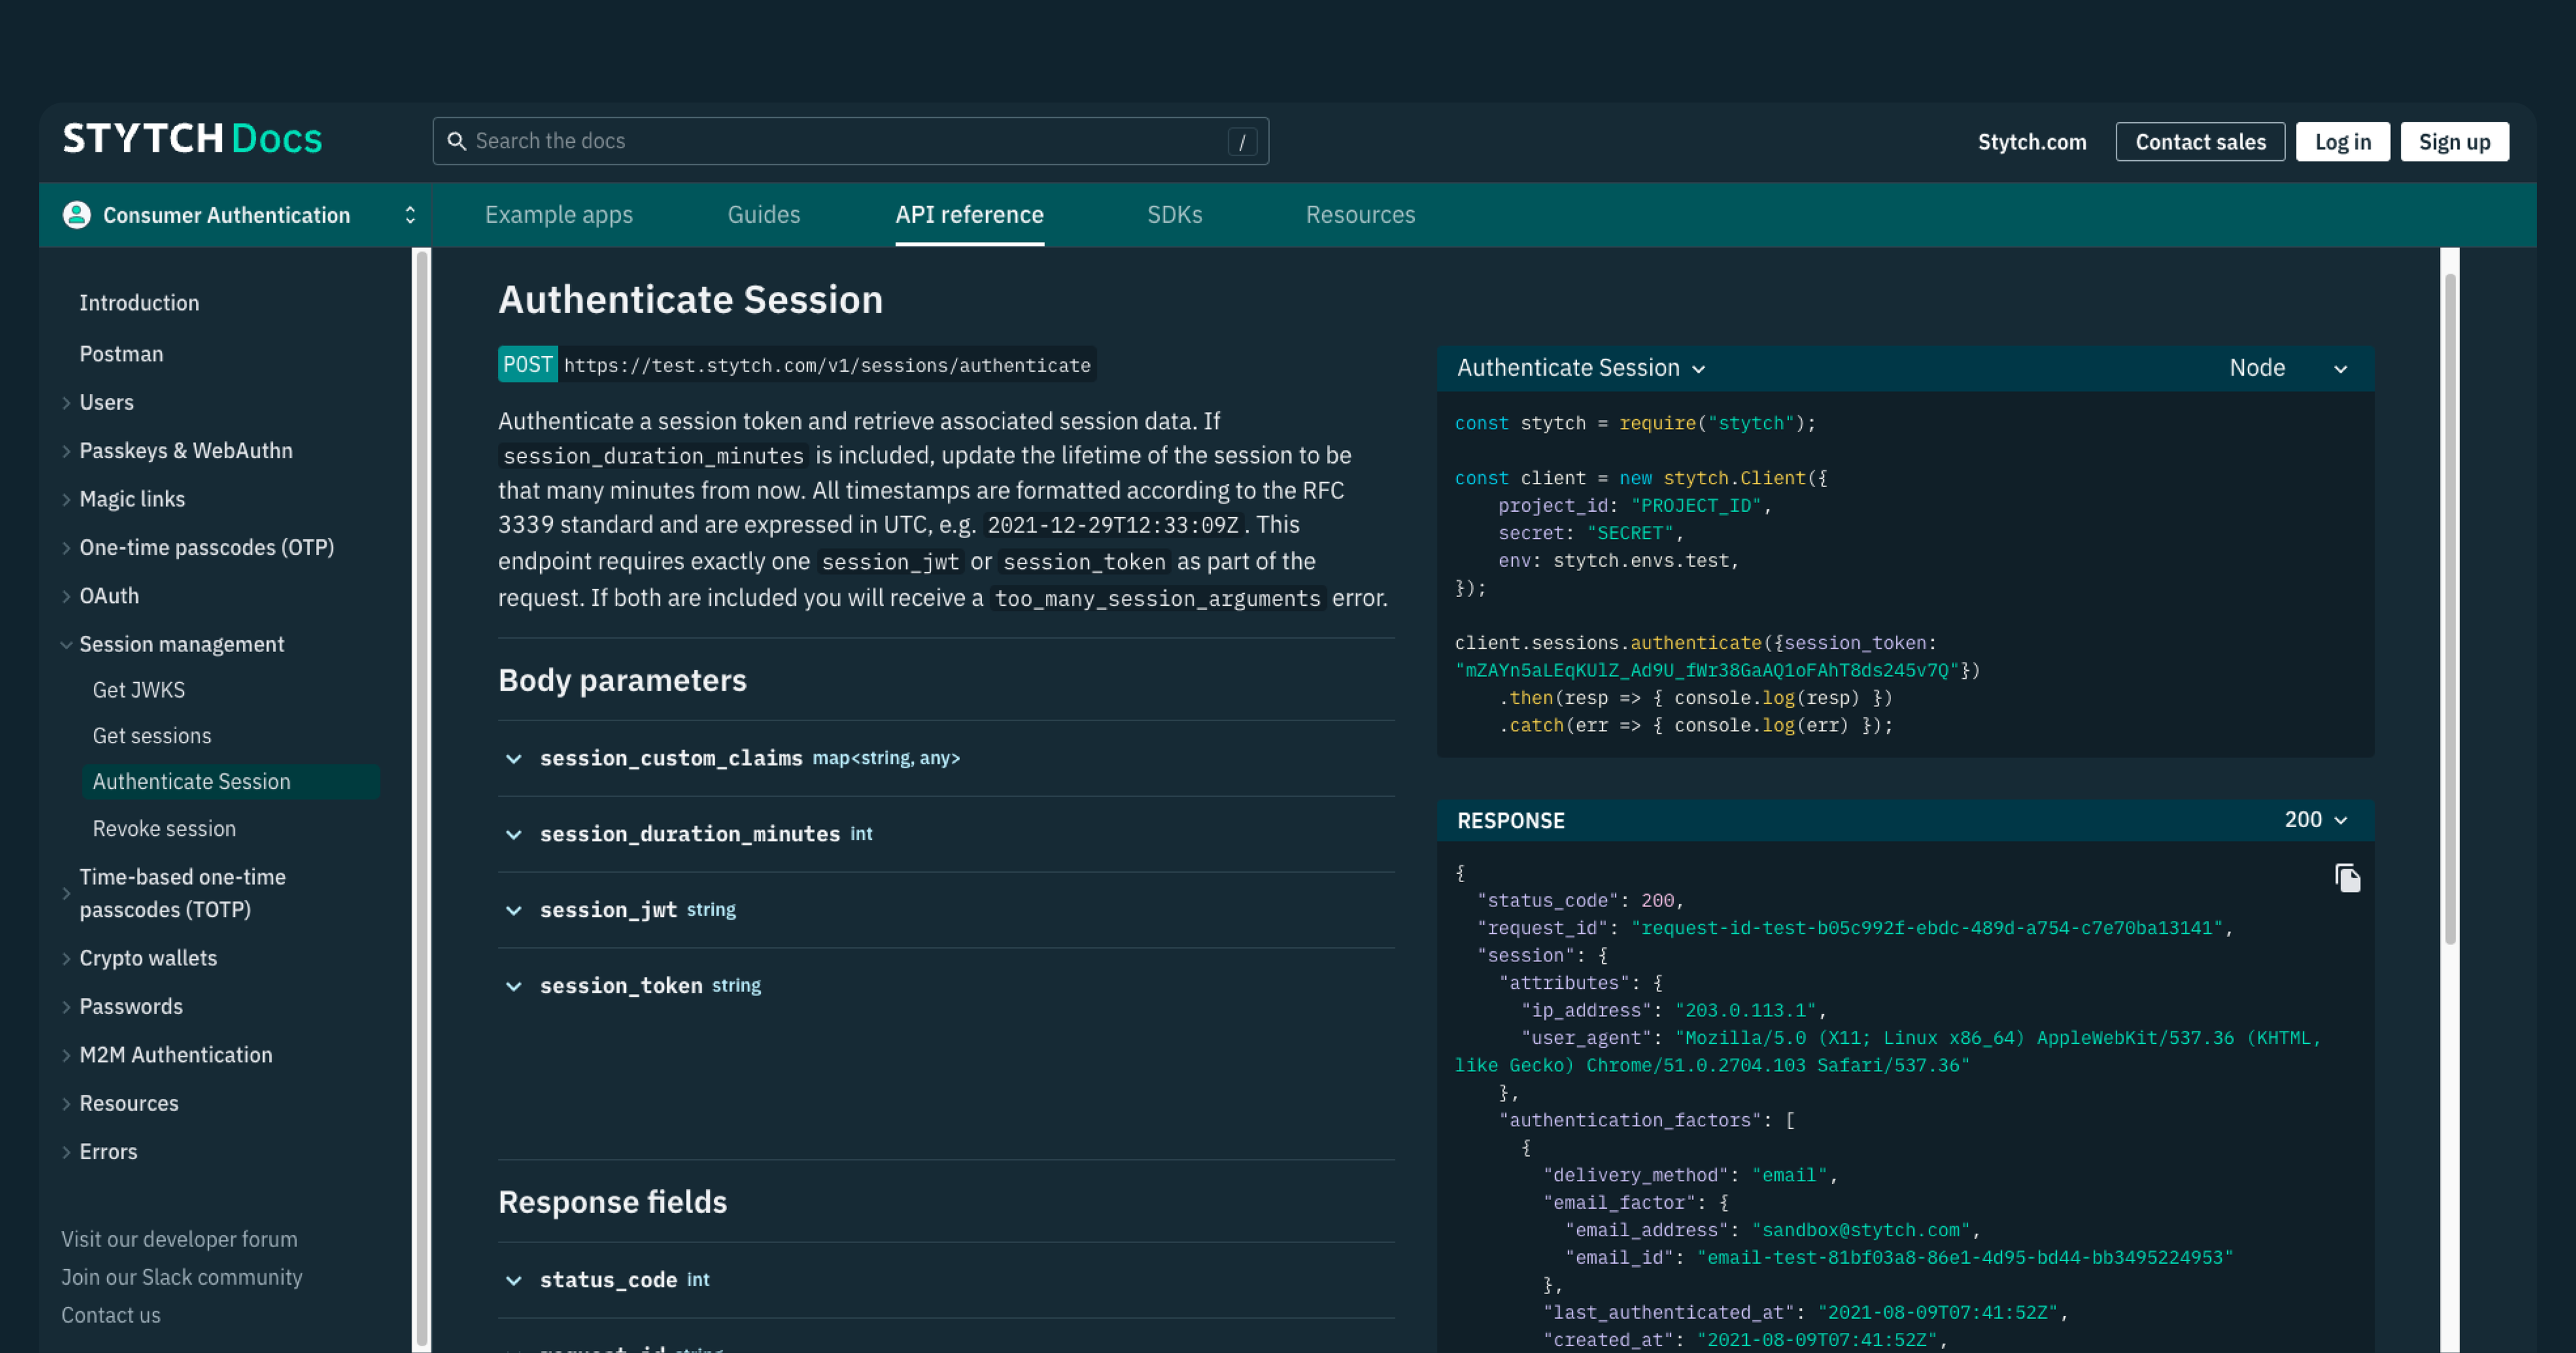Expand the session_jwt parameter toggle

pyautogui.click(x=511, y=908)
